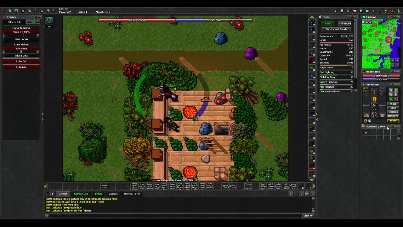Click the orange up arrow above right action bar

tap(312, 17)
